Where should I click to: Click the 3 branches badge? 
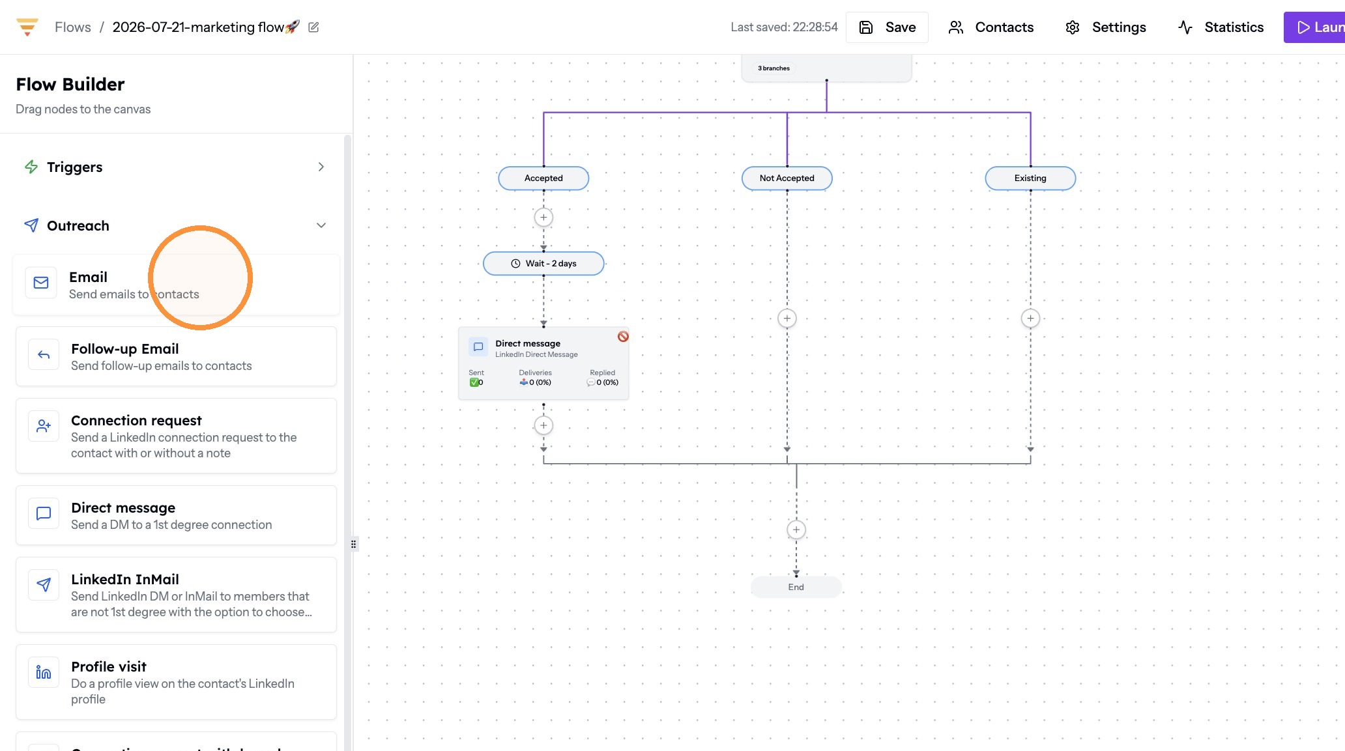(x=774, y=68)
